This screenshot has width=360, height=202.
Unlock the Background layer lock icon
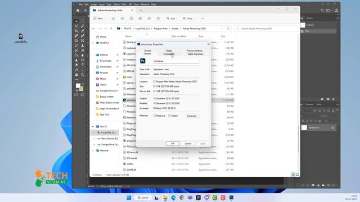pyautogui.click(x=332, y=128)
